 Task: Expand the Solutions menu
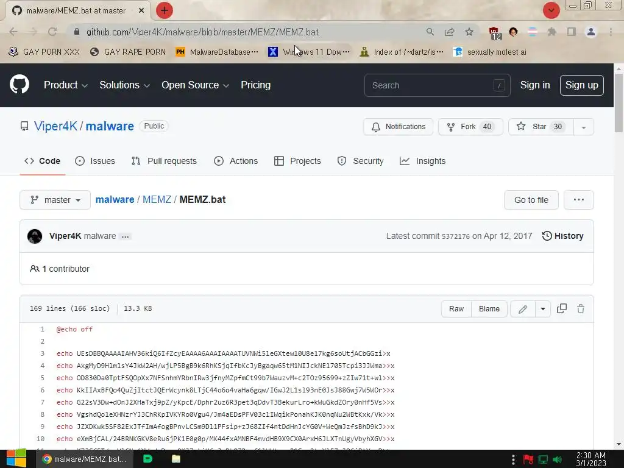(124, 85)
